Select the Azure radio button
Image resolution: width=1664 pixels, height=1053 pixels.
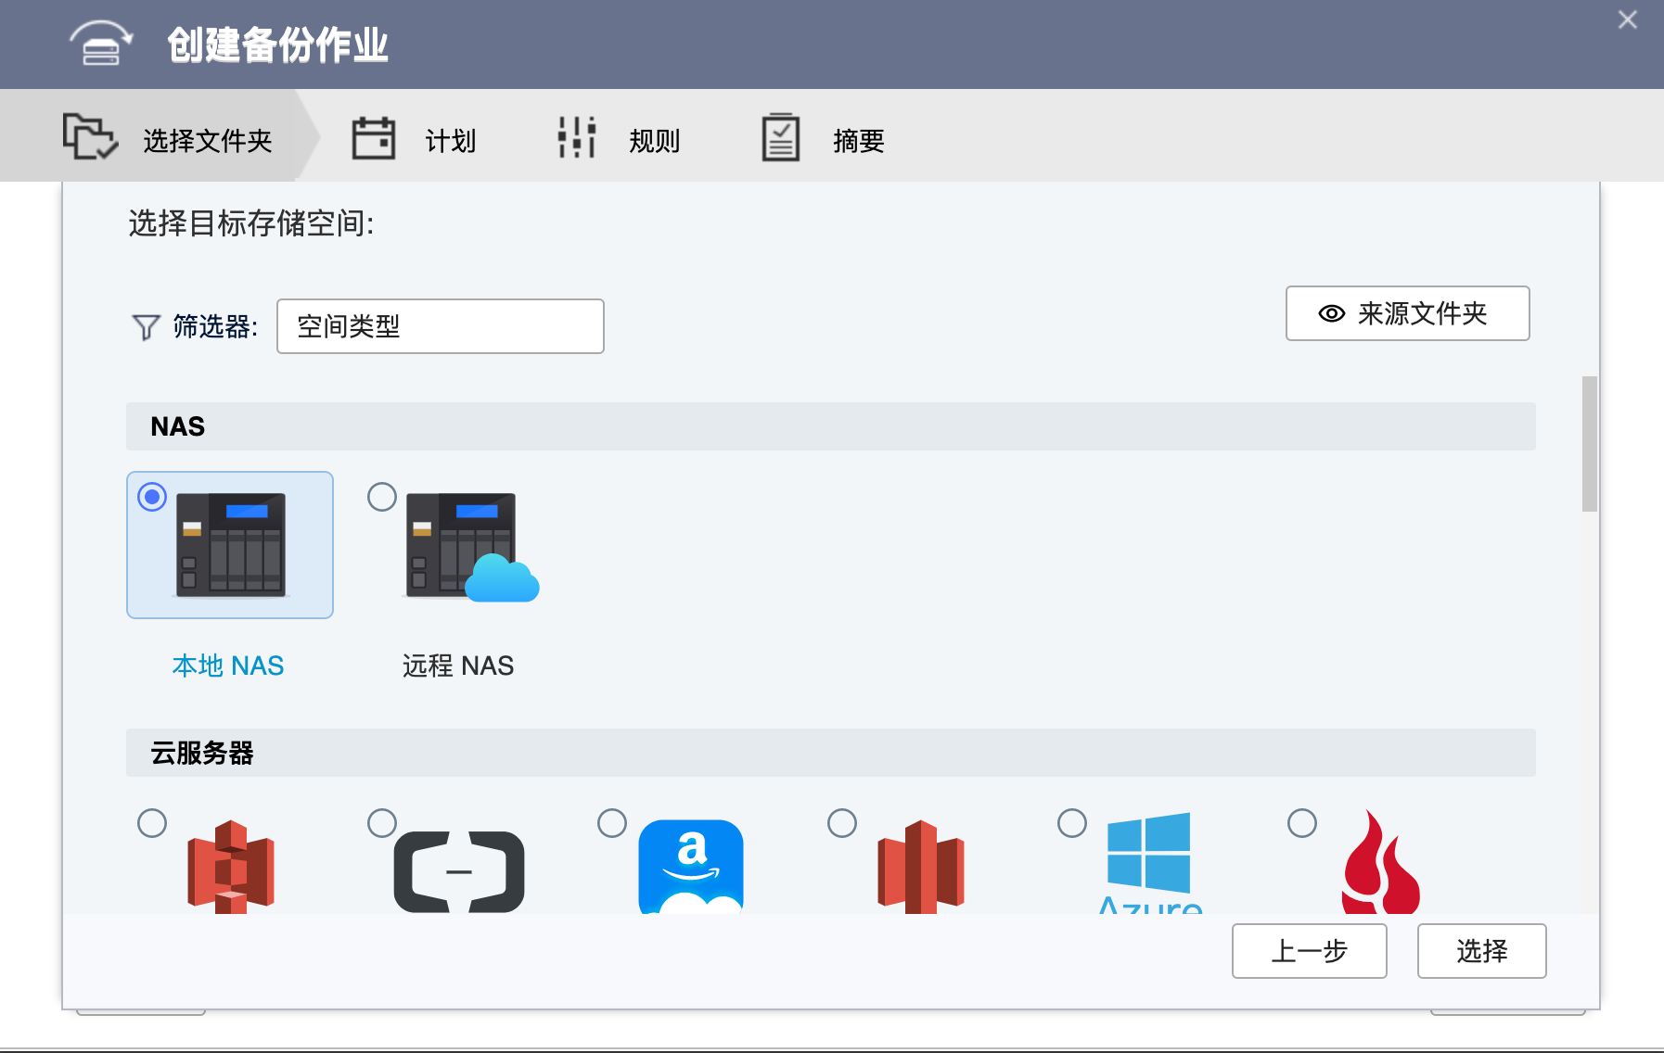coord(1072,822)
